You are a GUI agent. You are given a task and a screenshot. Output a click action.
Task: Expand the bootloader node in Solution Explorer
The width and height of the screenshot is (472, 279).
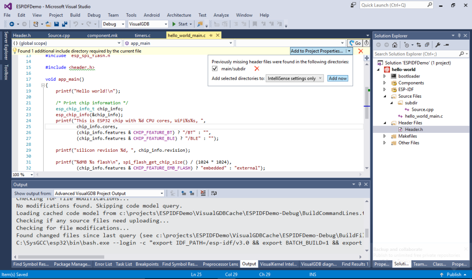384,76
